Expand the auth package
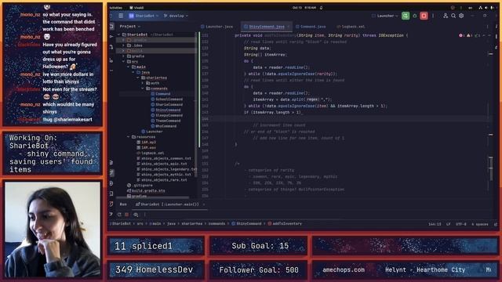502x282 pixels. pyautogui.click(x=143, y=83)
